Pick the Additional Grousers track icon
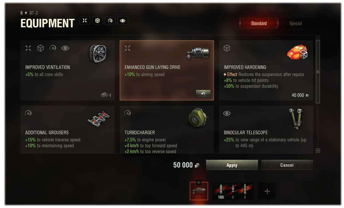This screenshot has height=208, width=344. pos(99,119)
